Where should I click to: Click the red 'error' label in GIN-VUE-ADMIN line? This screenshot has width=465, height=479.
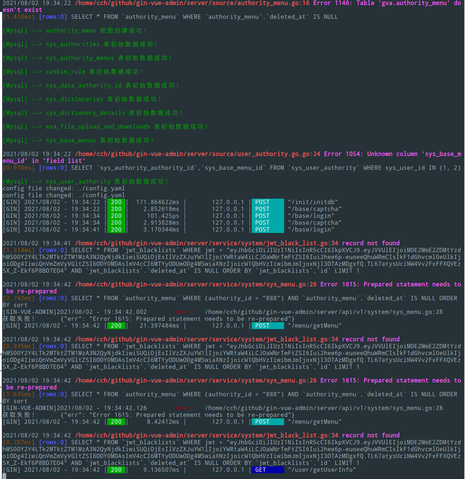point(185,312)
